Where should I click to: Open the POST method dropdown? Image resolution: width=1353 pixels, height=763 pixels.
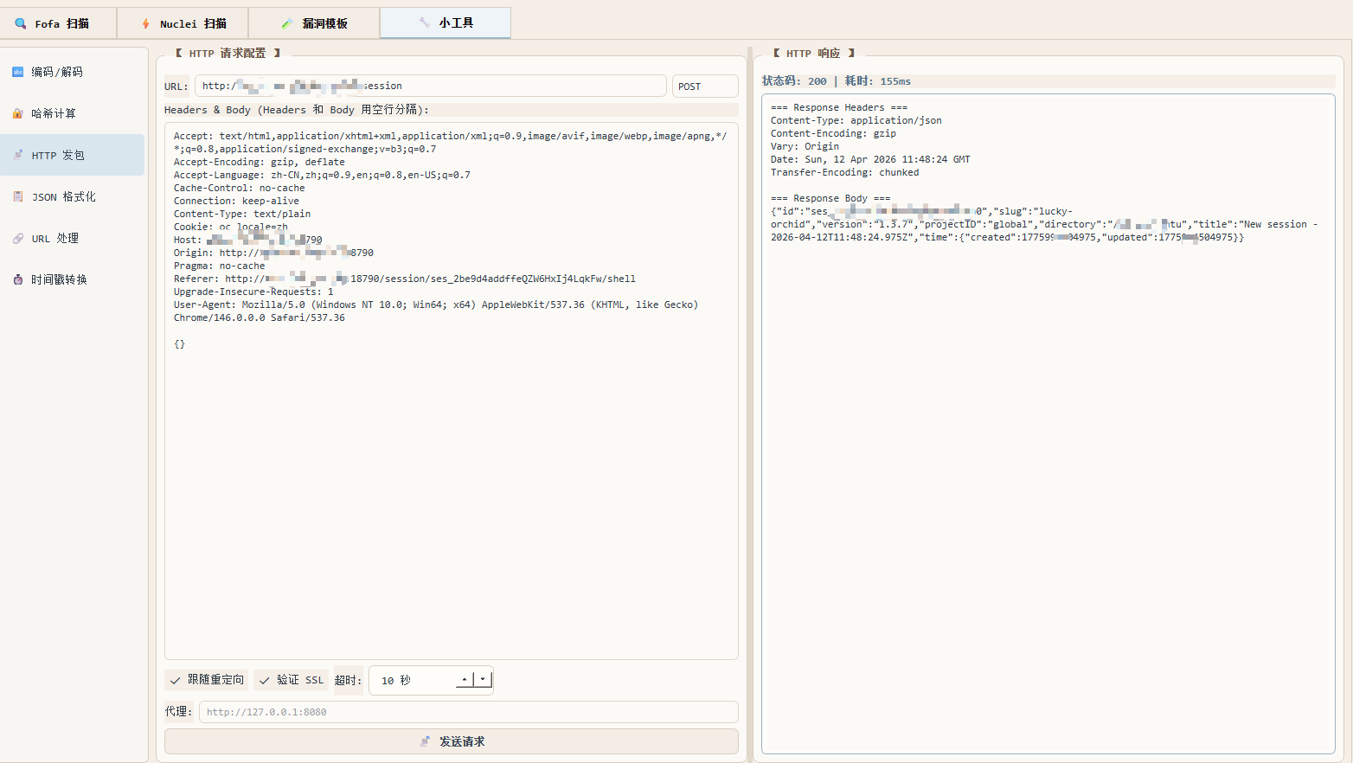[704, 87]
